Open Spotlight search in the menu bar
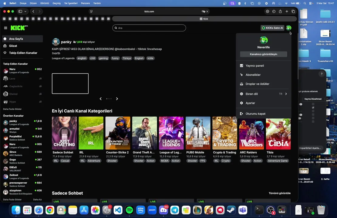This screenshot has height=218, width=337. [305, 3]
